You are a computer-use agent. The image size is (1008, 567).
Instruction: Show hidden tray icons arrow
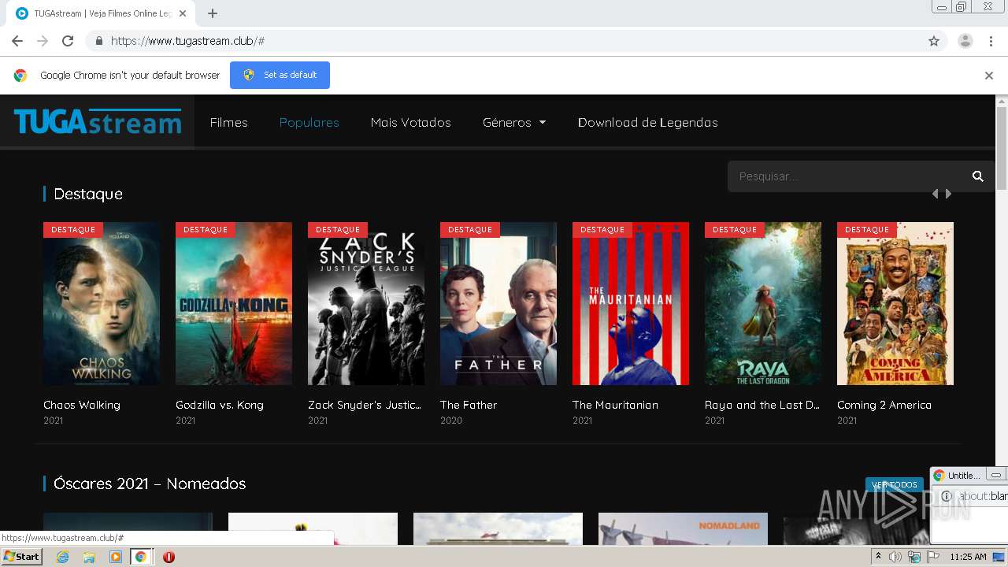coord(878,557)
